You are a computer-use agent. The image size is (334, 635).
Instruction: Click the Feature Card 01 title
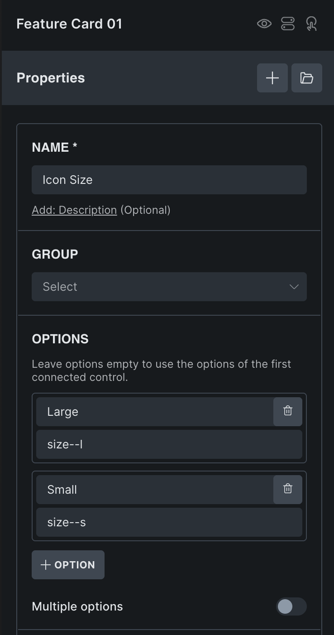pos(69,24)
